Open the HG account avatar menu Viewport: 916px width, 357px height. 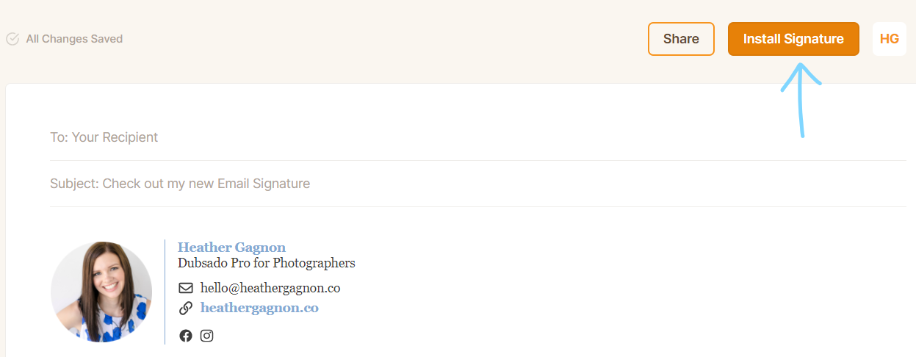[889, 39]
